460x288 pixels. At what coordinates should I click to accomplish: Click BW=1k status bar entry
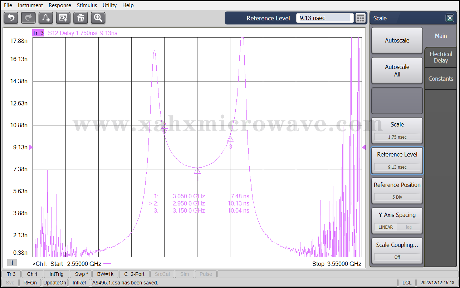(x=105, y=274)
